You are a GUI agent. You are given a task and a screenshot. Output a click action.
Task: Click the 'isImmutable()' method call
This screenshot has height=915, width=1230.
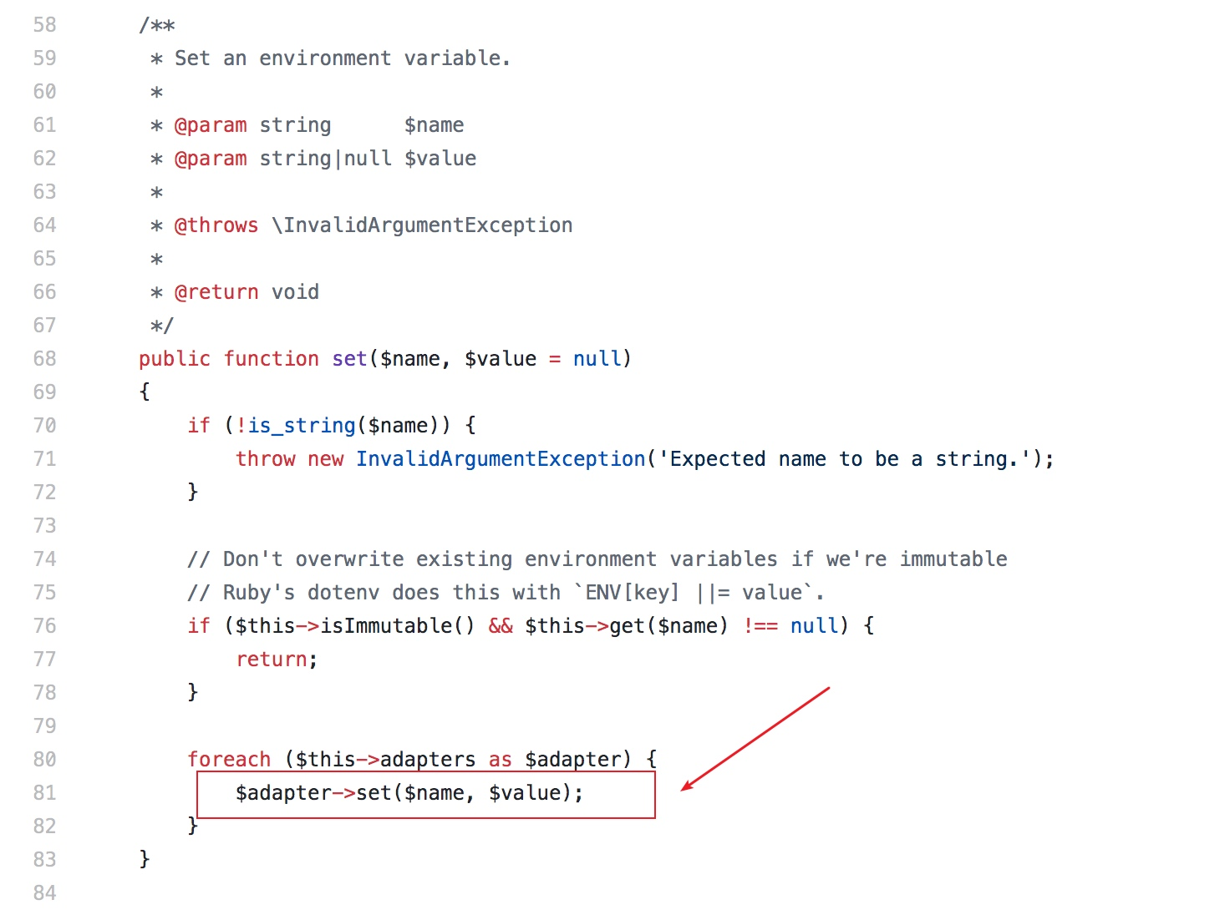coord(397,626)
